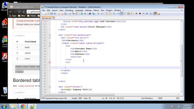The width and height of the screenshot is (194, 109).
Task: Create a new file in Notepad++ toolbar
Action: coord(45,14)
